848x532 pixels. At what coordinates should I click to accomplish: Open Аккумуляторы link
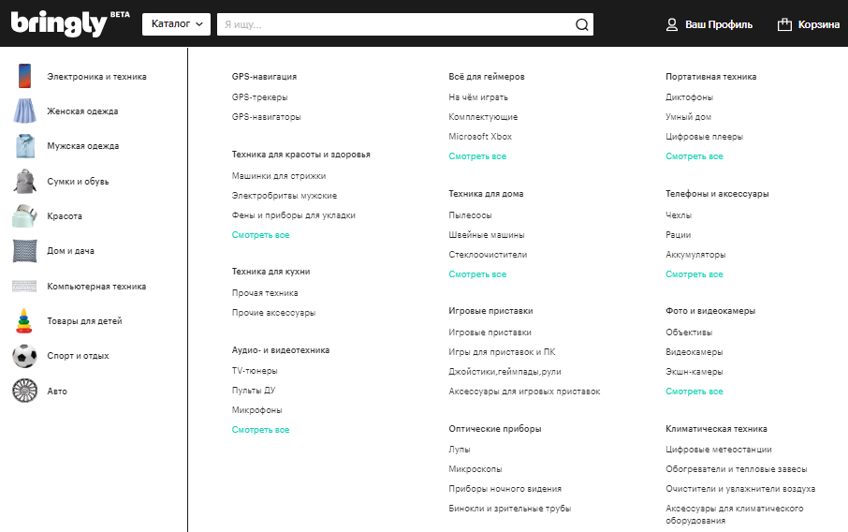tap(695, 255)
